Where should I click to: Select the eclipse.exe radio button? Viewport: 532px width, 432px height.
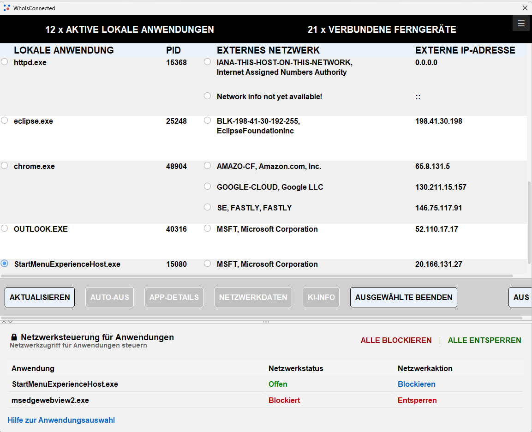click(x=5, y=120)
